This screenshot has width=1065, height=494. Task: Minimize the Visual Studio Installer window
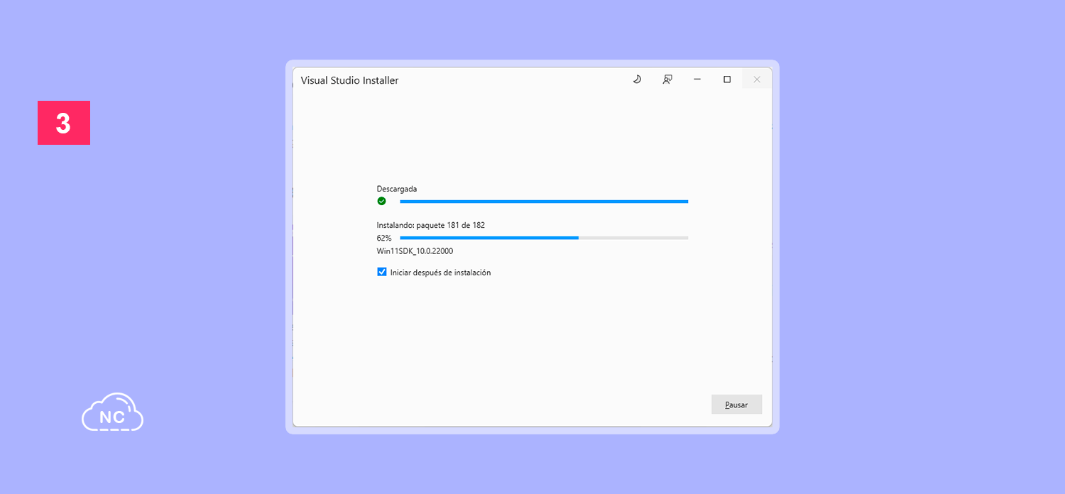(x=697, y=79)
